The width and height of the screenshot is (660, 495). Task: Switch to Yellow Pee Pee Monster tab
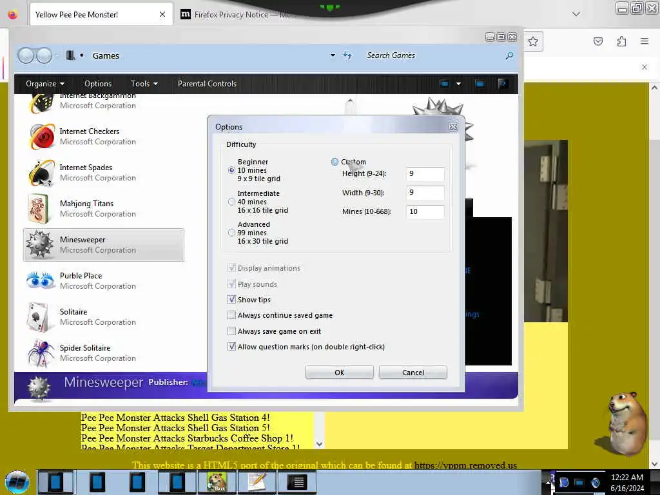(x=101, y=15)
